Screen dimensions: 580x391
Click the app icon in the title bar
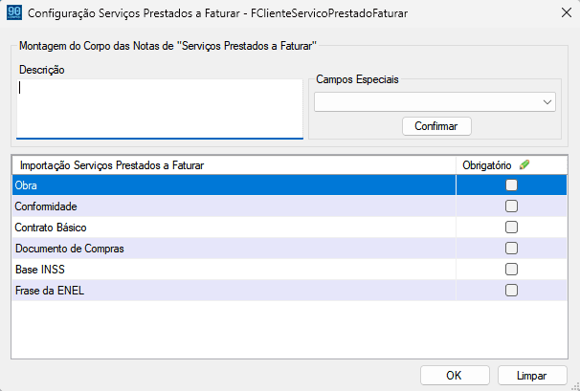tap(14, 12)
